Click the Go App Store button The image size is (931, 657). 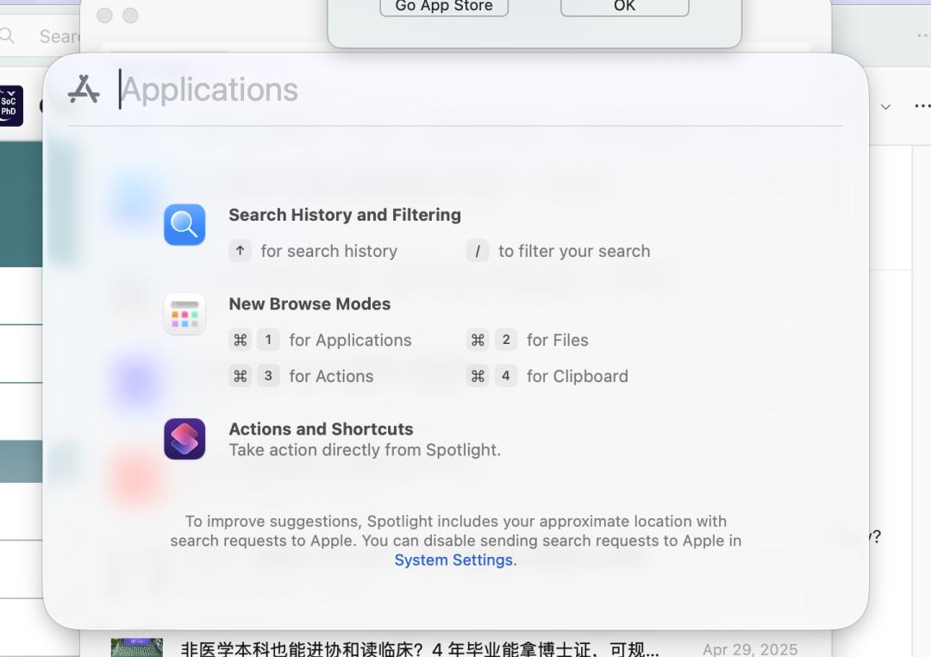coord(444,7)
